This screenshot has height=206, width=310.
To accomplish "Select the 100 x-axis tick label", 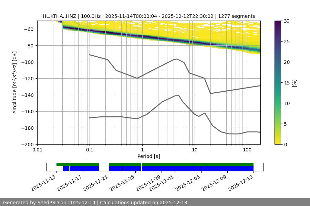I will tap(247, 150).
